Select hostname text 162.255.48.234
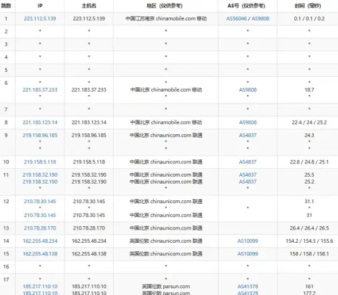Viewport: 338px width, 295px height. pos(89,241)
